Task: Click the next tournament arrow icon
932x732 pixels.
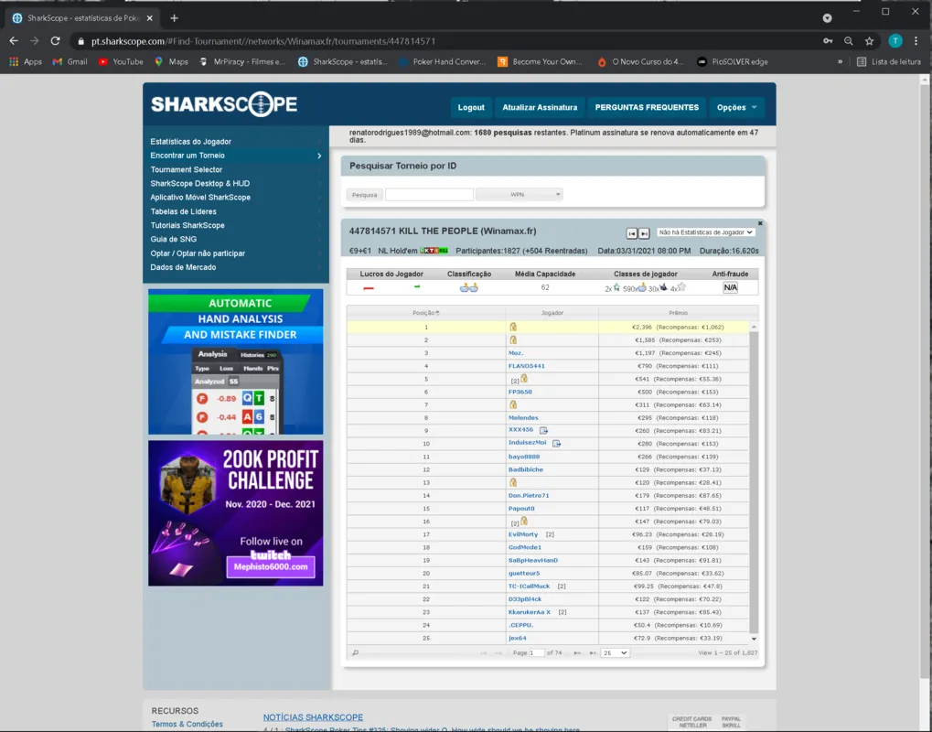Action: tap(644, 233)
